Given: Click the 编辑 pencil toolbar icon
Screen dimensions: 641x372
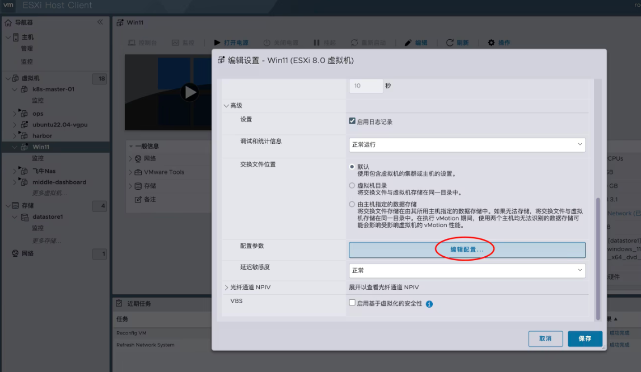Looking at the screenshot, I should [408, 43].
